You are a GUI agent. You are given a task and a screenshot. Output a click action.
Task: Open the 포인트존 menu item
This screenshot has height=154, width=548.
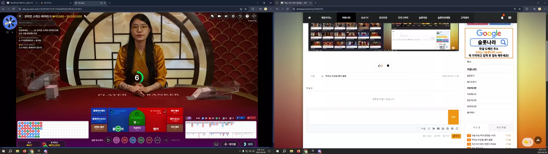coord(383,18)
